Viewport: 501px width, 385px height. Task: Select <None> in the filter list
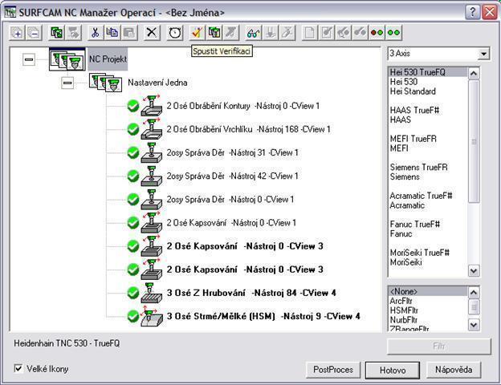point(428,291)
